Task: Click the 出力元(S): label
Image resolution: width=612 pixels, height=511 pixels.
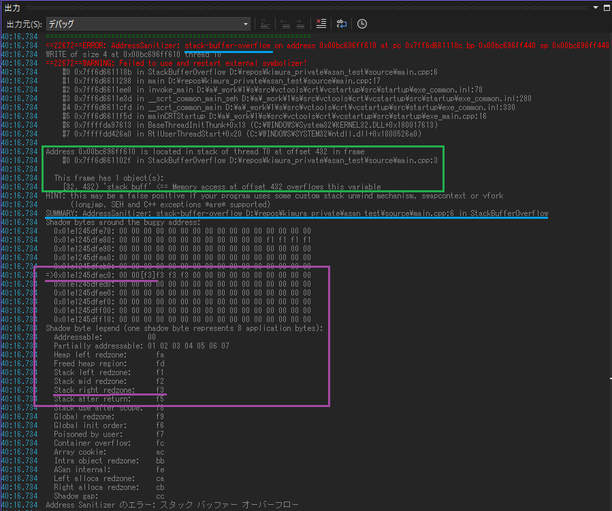Action: [x=25, y=24]
